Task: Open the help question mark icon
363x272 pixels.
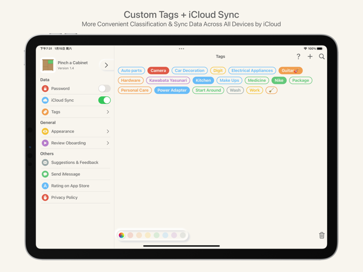Action: (298, 56)
